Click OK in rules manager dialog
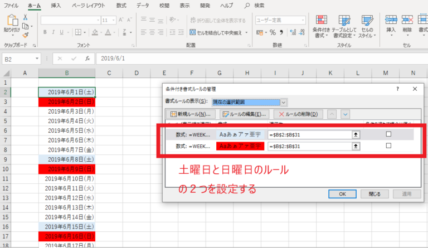Screen dimensions: 428x248 [342, 194]
